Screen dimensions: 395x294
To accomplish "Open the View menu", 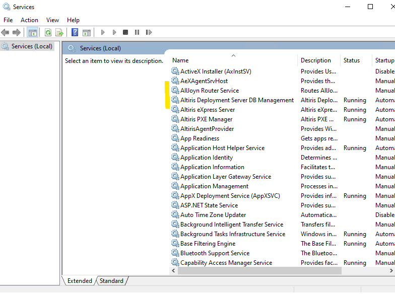I will [x=52, y=20].
